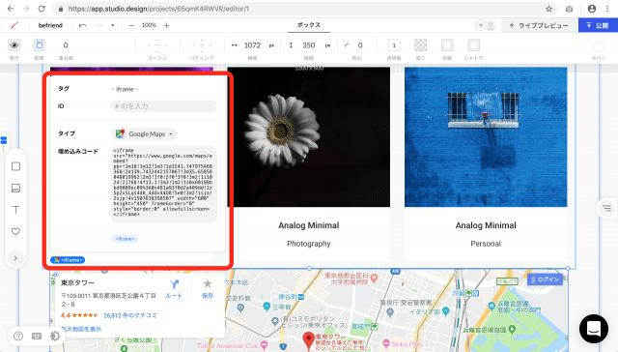Toggle the dark mode icon
This screenshot has width=618, height=352.
pos(55,336)
